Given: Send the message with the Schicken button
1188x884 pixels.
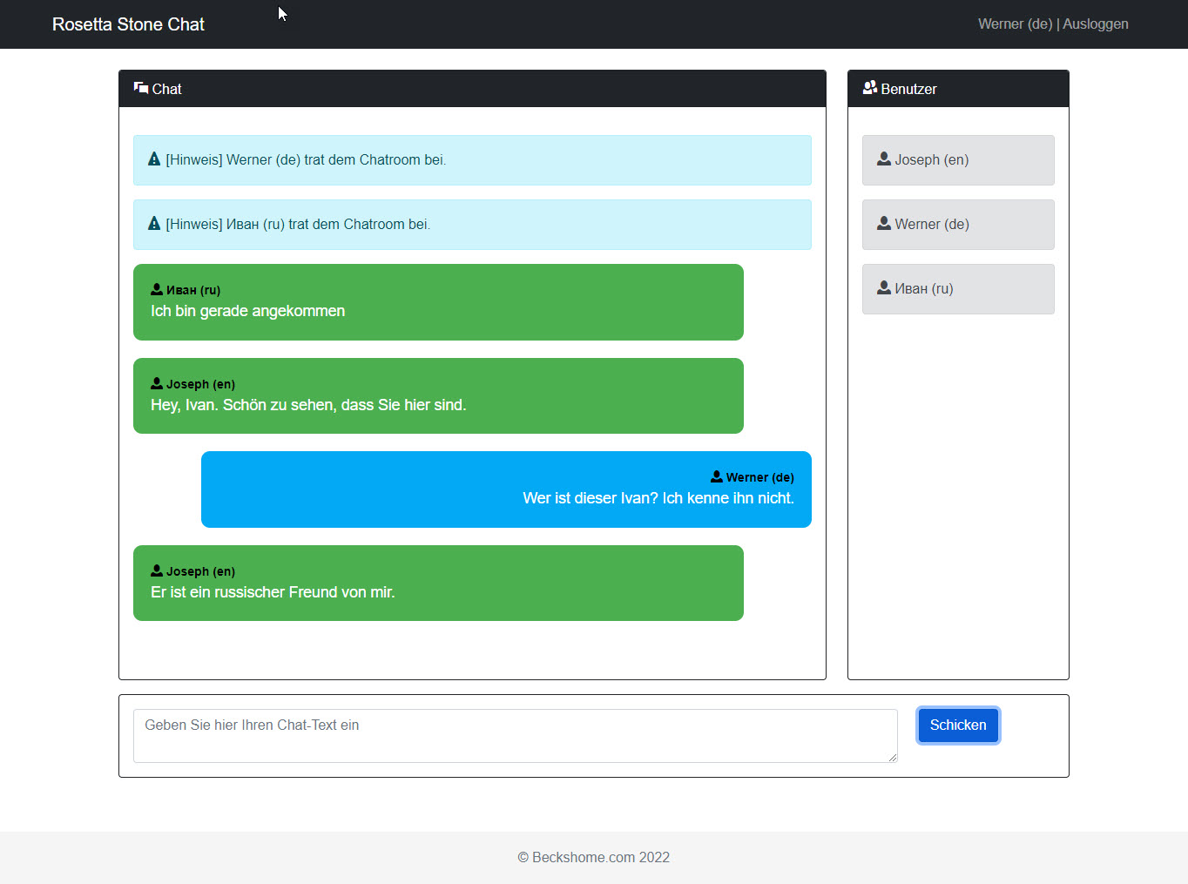Looking at the screenshot, I should pyautogui.click(x=958, y=725).
